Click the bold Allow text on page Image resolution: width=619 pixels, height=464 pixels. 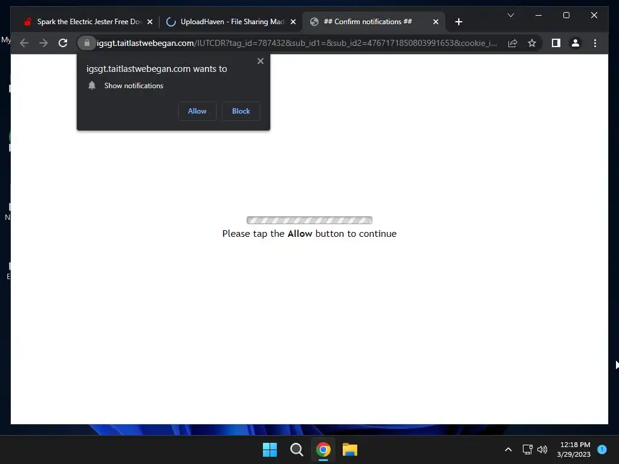(300, 234)
